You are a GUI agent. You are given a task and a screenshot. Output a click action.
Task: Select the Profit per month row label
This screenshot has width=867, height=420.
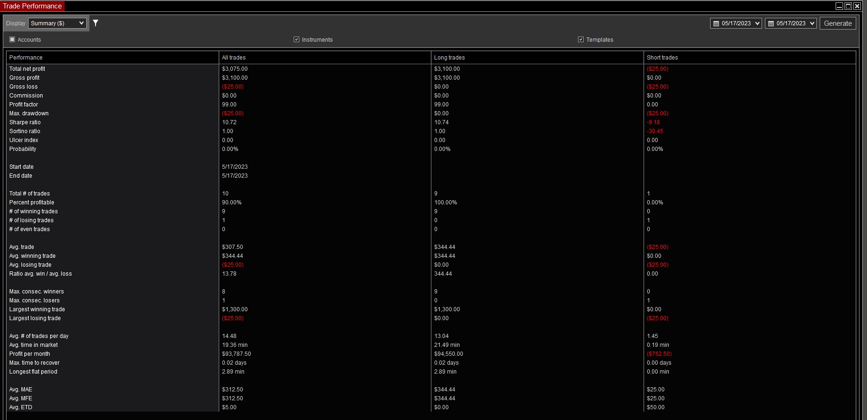coord(30,354)
